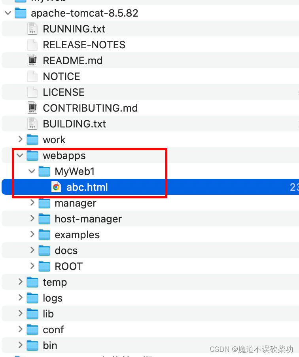This screenshot has height=357, width=299.
Task: Select the logs folder row
Action: pyautogui.click(x=150, y=298)
